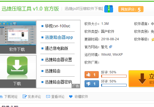This screenshot has height=107, width=154.
Task: Go to 下载地址 section
Action: coord(11,97)
